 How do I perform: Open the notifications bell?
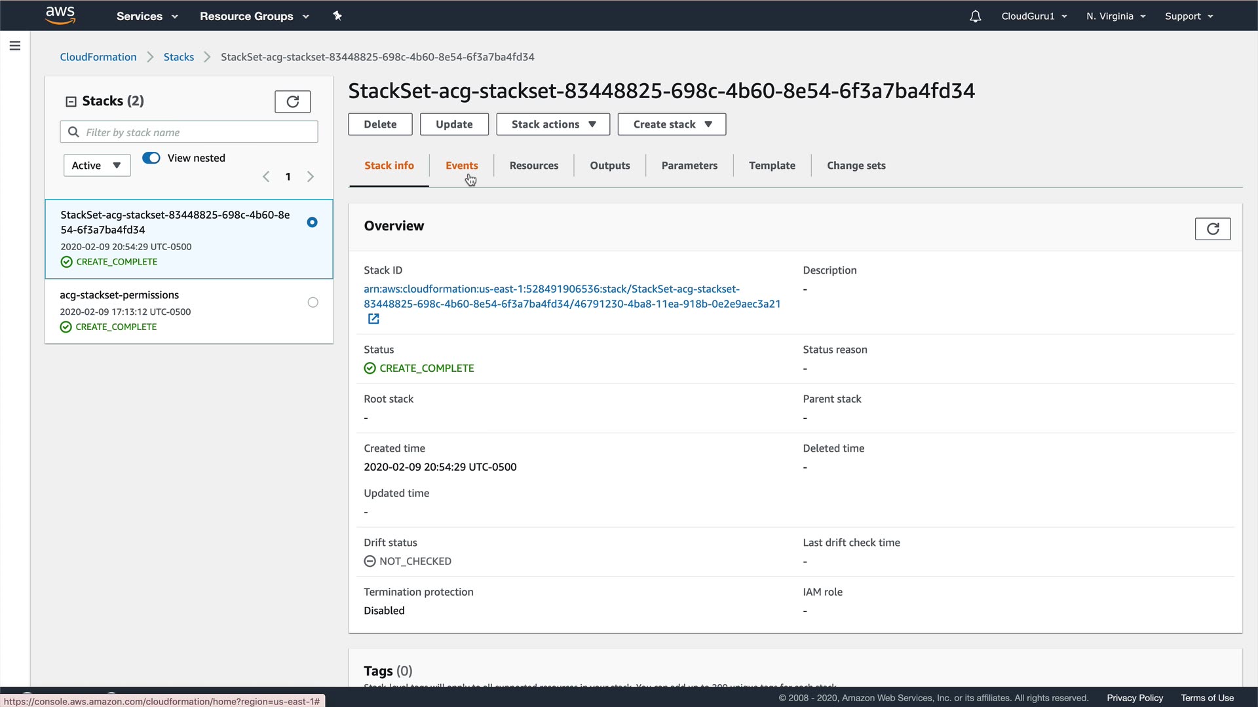click(975, 16)
